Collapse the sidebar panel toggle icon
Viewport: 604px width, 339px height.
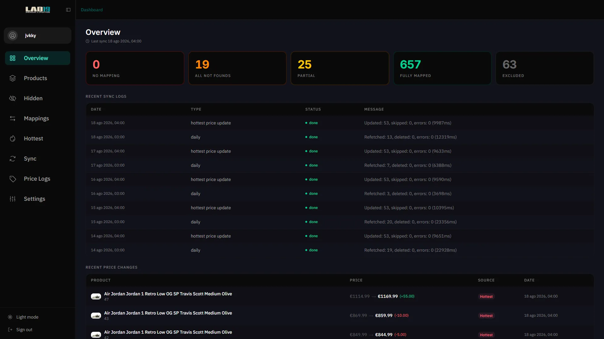[68, 10]
